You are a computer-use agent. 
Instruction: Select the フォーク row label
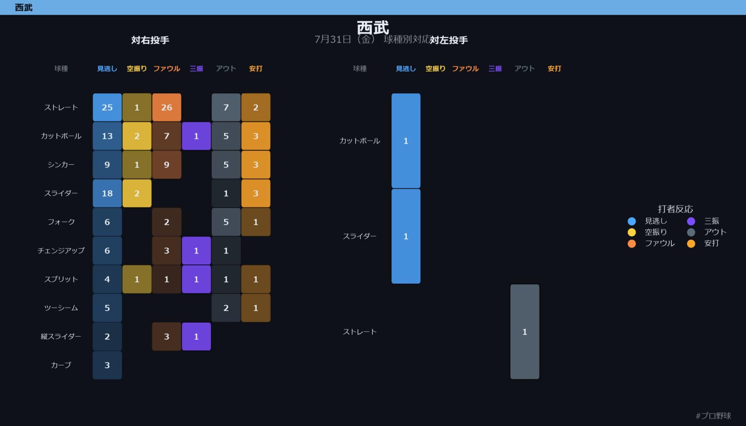(x=61, y=222)
